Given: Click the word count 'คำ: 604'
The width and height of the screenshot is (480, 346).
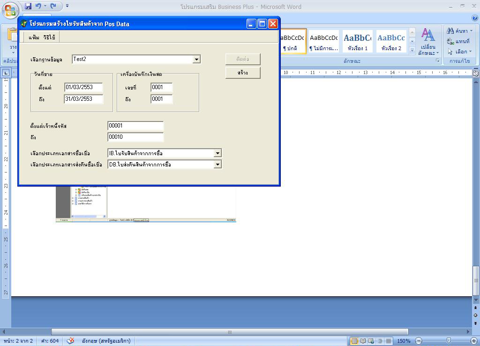Looking at the screenshot, I should [50, 341].
